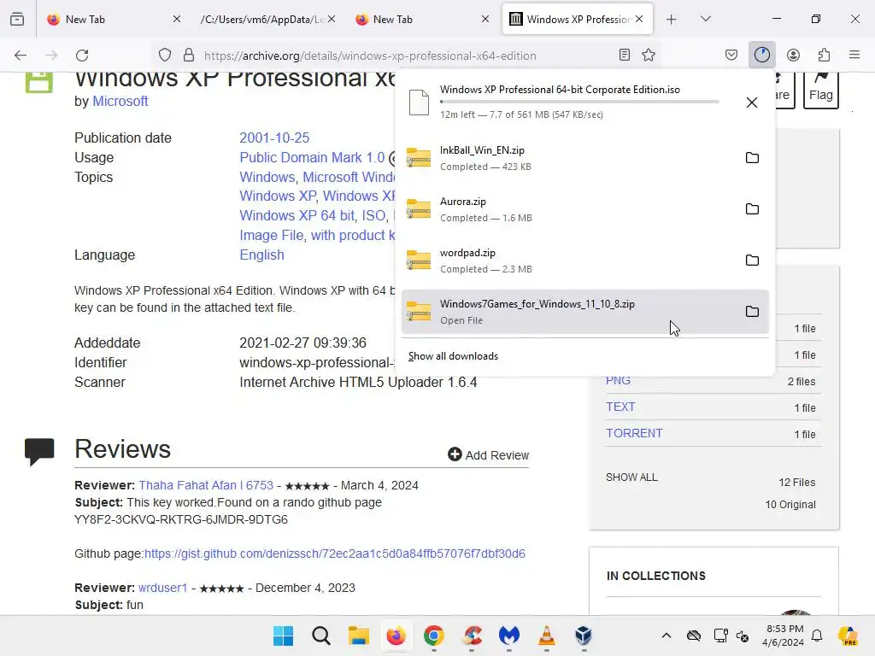Show all downloads

pos(453,356)
